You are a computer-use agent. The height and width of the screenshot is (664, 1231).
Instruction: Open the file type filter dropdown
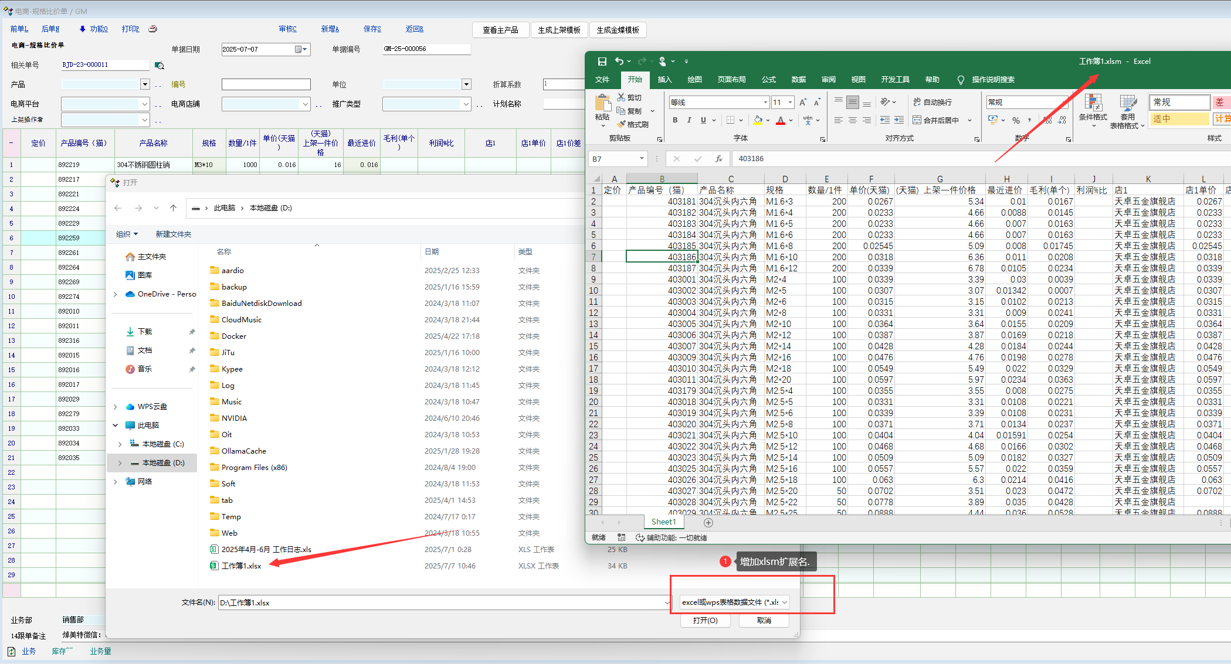(x=785, y=602)
